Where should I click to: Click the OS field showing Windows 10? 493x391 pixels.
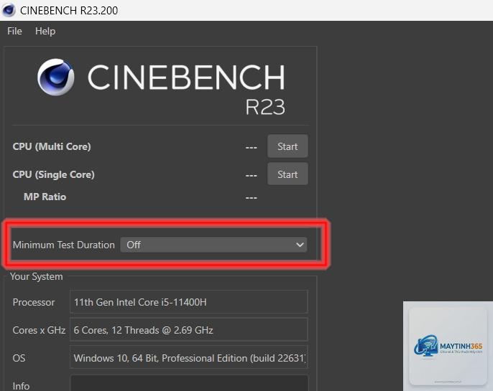coord(188,357)
